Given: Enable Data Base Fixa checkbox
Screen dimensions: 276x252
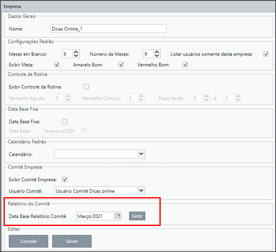Looking at the screenshot, I should (x=65, y=122).
